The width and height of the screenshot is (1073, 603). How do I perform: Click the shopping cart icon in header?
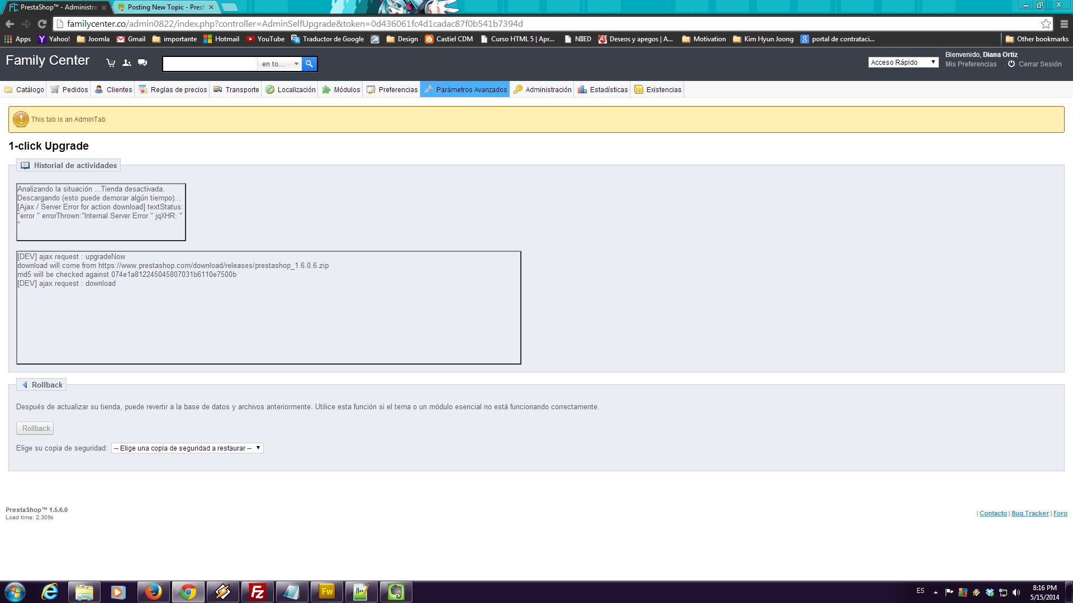[111, 63]
